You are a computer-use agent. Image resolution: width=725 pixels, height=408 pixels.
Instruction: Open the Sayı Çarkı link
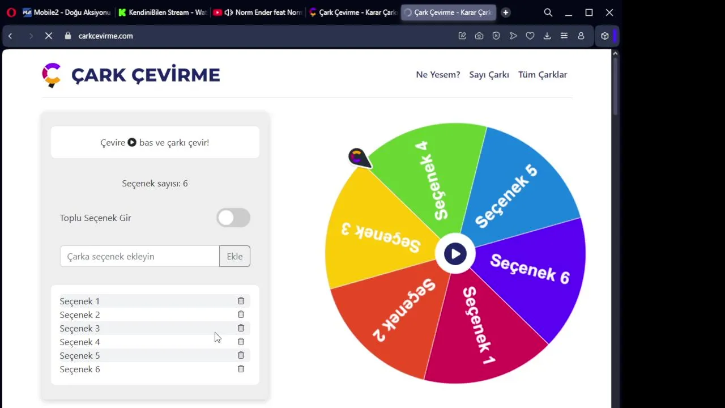489,75
